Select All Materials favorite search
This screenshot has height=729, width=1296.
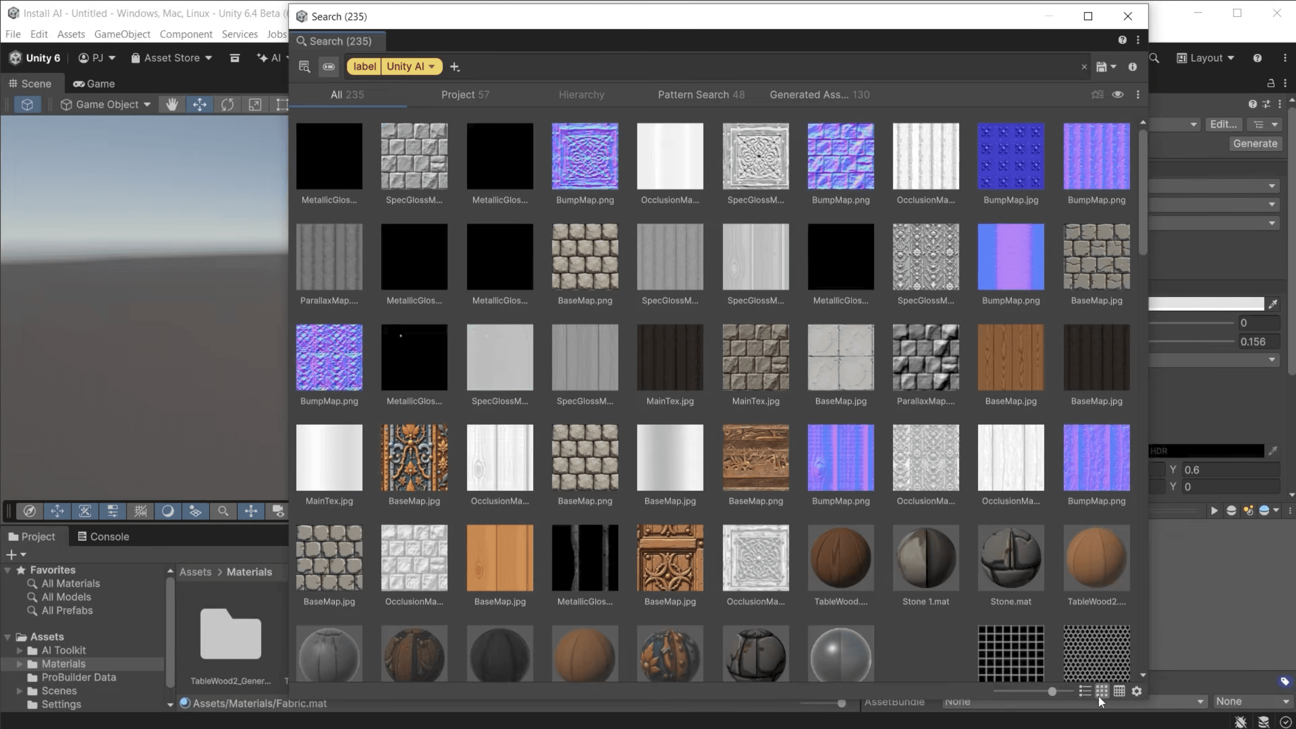click(71, 583)
